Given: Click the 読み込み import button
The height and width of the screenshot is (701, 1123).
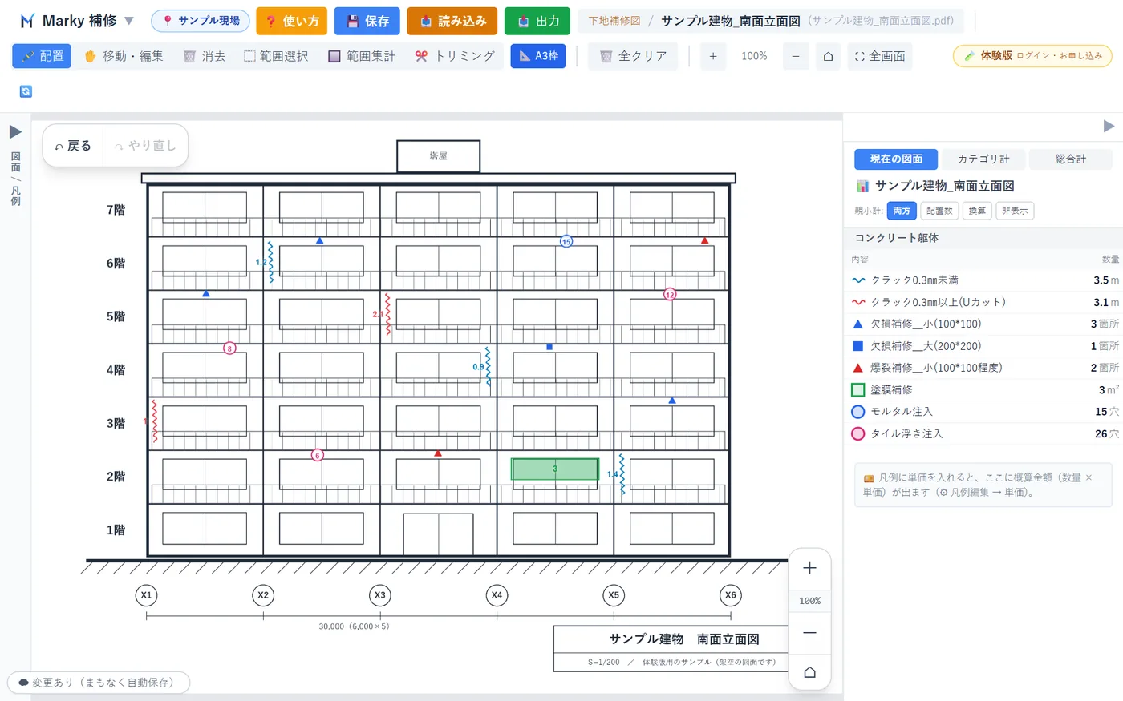Looking at the screenshot, I should 452,21.
